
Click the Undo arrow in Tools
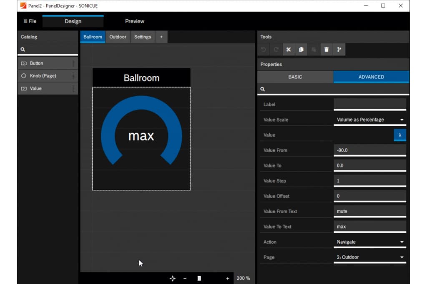[264, 50]
